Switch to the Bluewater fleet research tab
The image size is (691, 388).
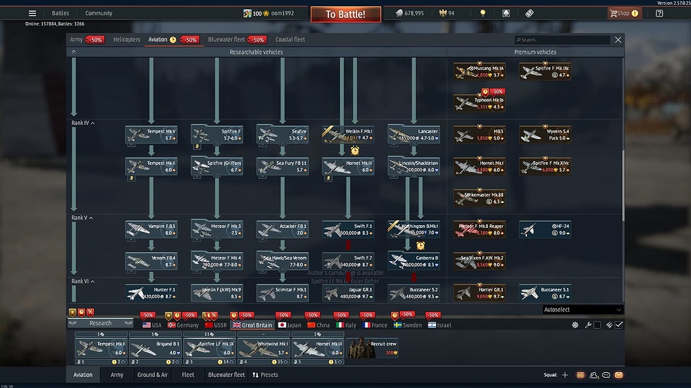coord(226,39)
